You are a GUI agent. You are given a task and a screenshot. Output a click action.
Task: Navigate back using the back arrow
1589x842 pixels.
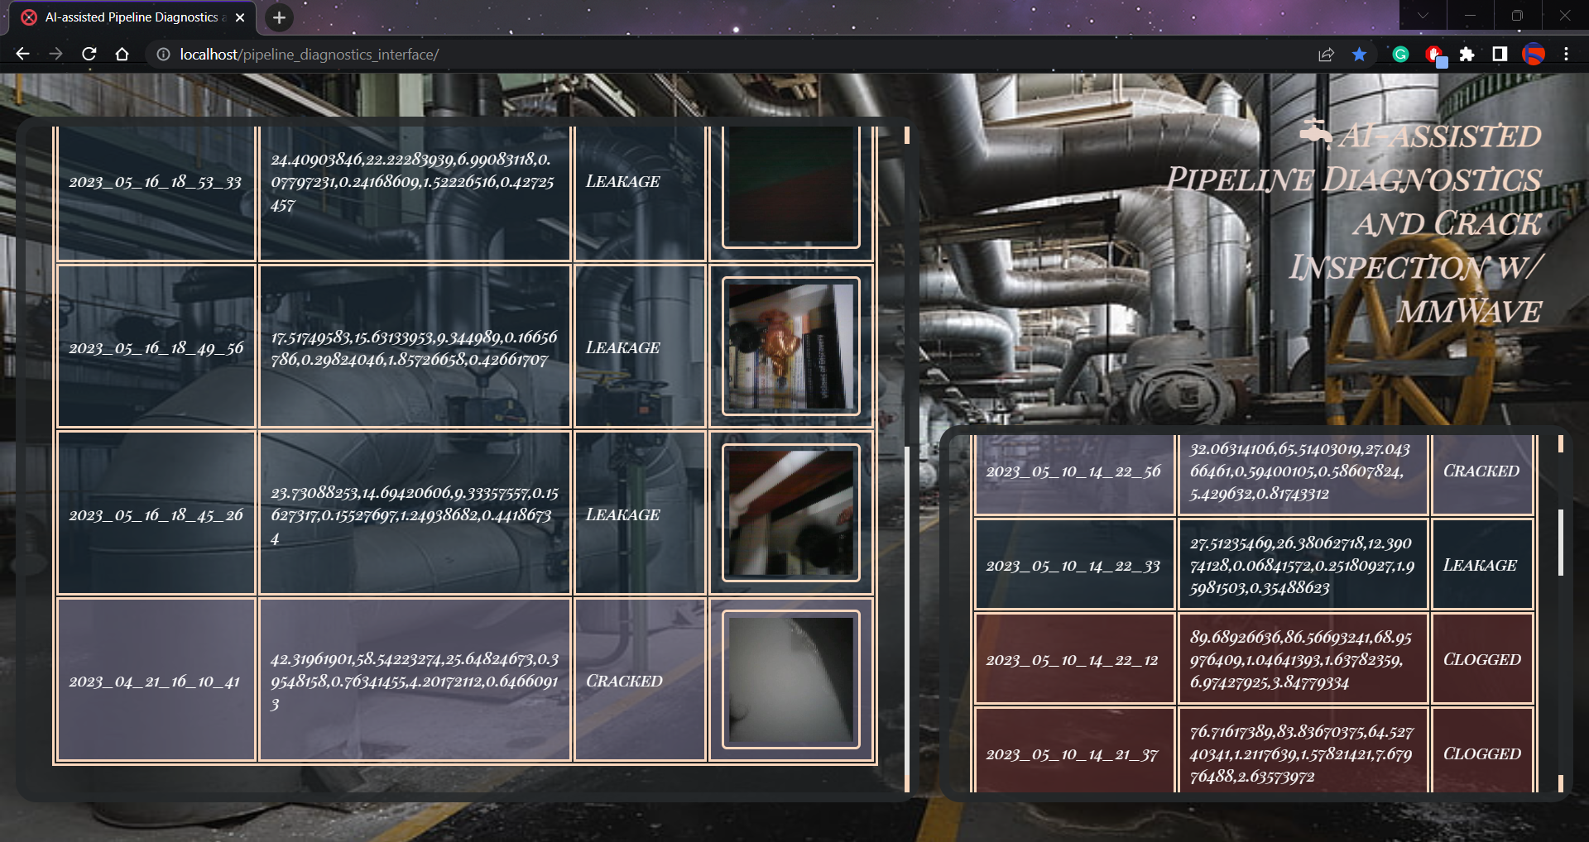pyautogui.click(x=22, y=55)
